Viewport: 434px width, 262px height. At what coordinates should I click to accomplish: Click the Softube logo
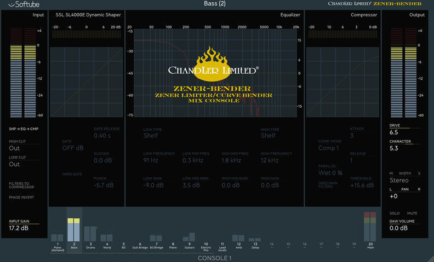coord(24,4)
